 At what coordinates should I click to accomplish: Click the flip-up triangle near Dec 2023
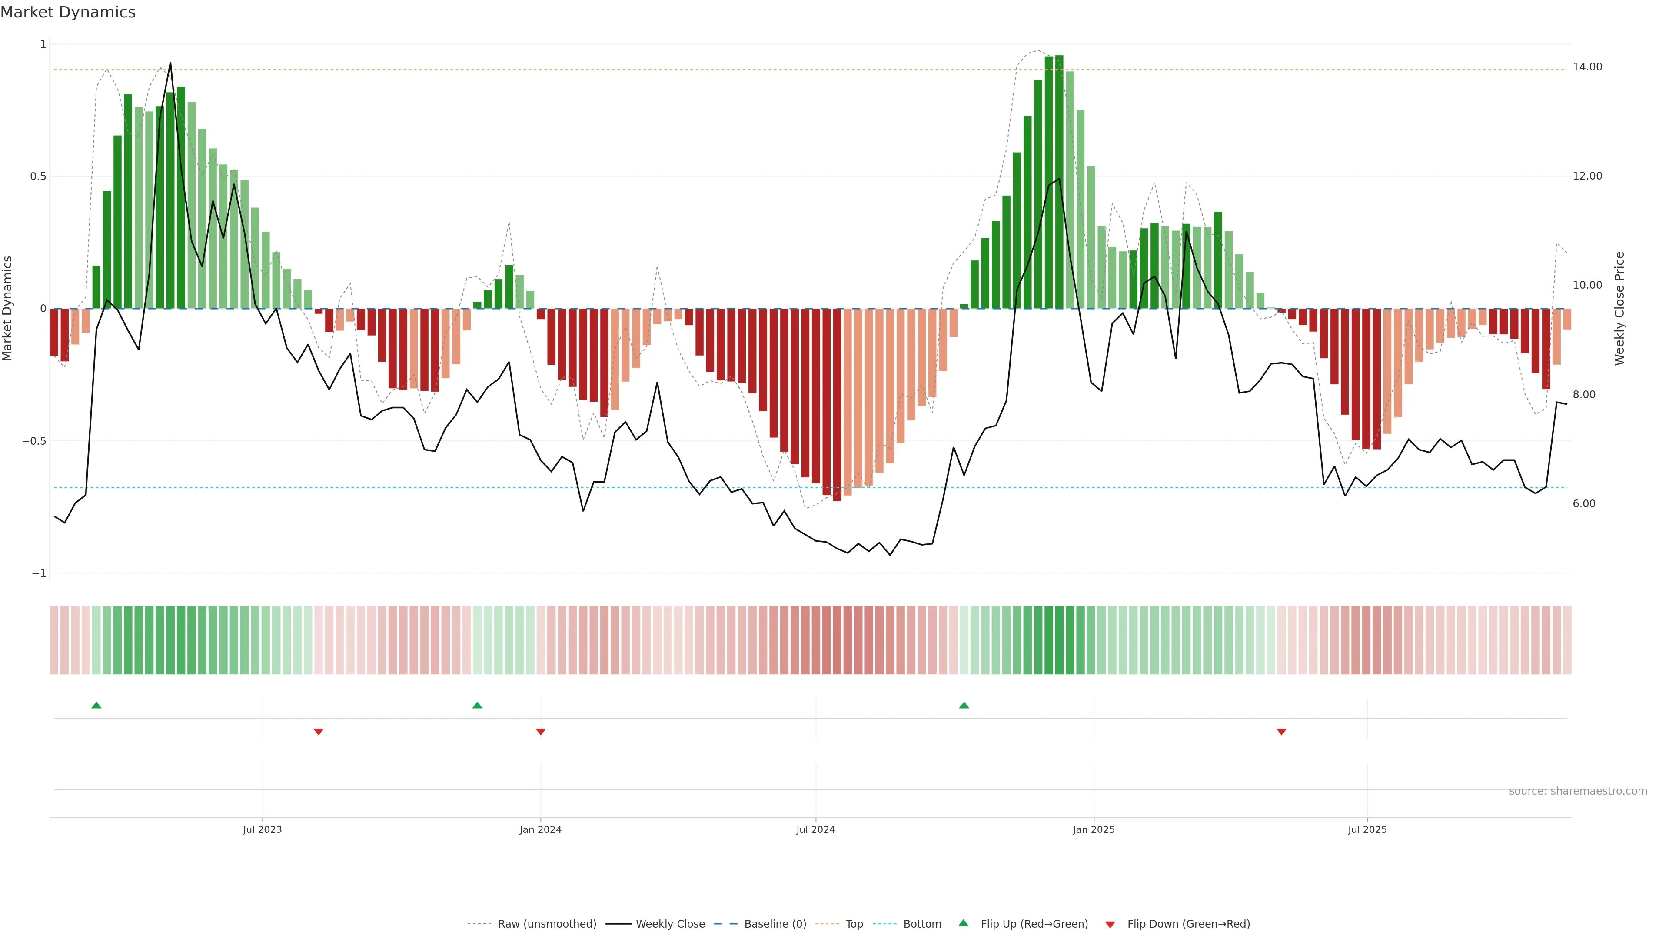click(x=478, y=705)
